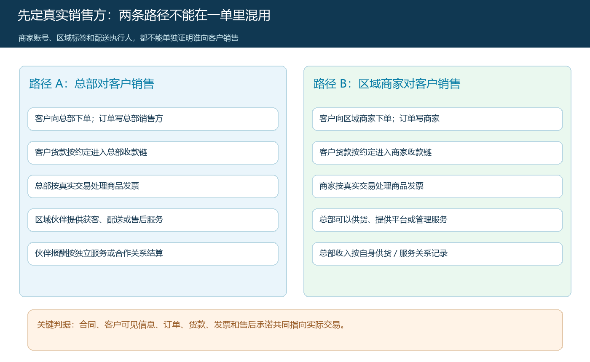This screenshot has width=590, height=362.
Task: Select the slide title about 先定真实销售方
Action: [144, 15]
